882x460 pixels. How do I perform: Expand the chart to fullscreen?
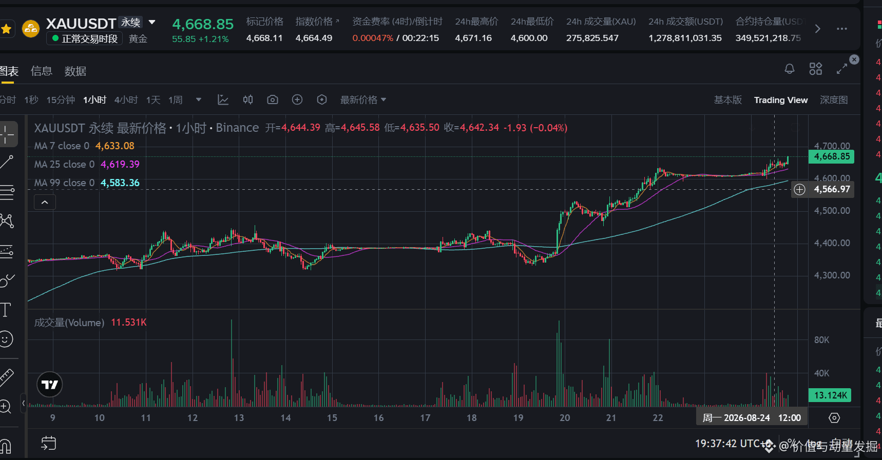click(842, 69)
